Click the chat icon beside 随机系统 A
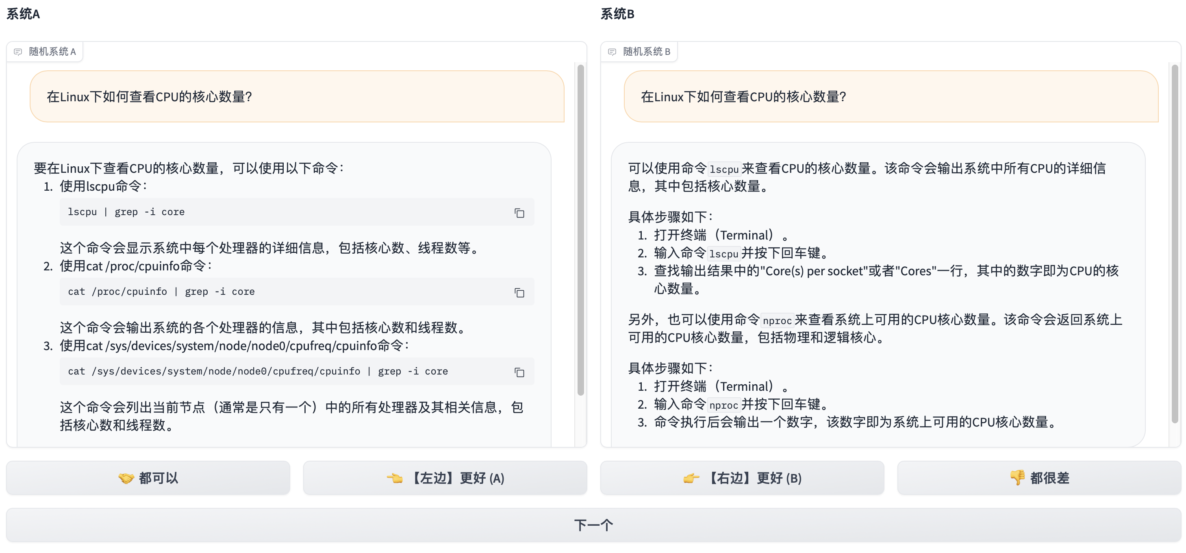 18,52
